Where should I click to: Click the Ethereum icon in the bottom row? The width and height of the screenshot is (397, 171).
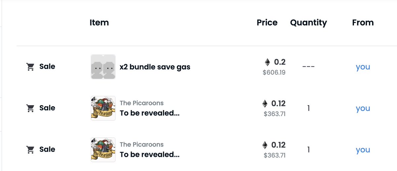click(x=265, y=145)
